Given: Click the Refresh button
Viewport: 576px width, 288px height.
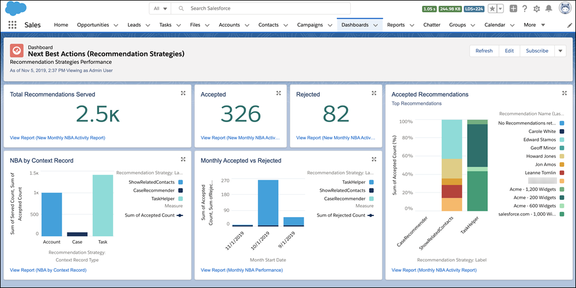Looking at the screenshot, I should click(484, 51).
